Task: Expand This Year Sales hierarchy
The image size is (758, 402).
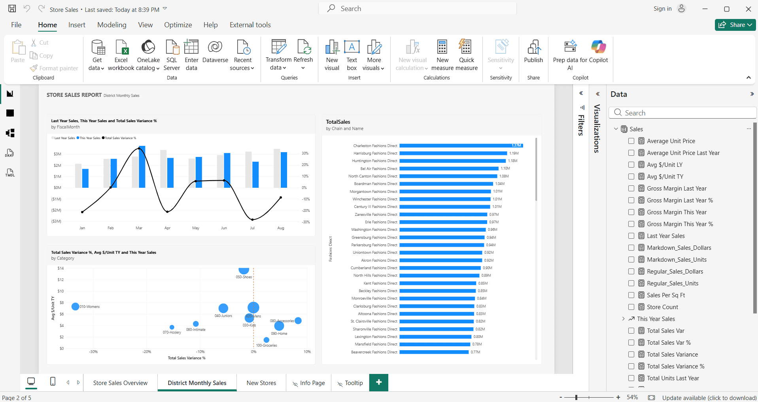Action: [624, 319]
